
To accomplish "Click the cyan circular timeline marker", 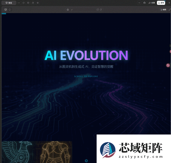I will [86, 161].
